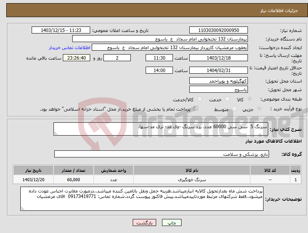
Task: Click the remaining time field 23:26:40
Action: [x=77, y=58]
